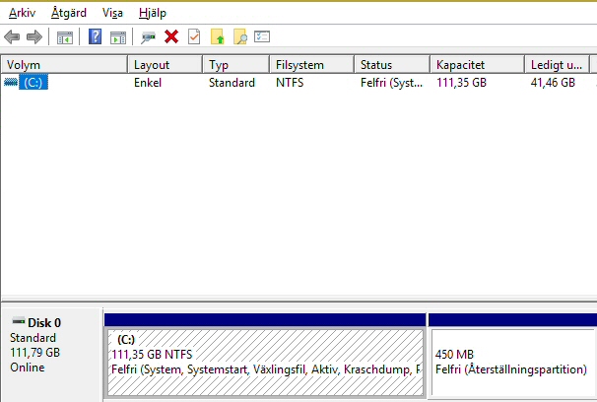597x402 pixels.
Task: Go forward with the right arrow icon
Action: [34, 36]
